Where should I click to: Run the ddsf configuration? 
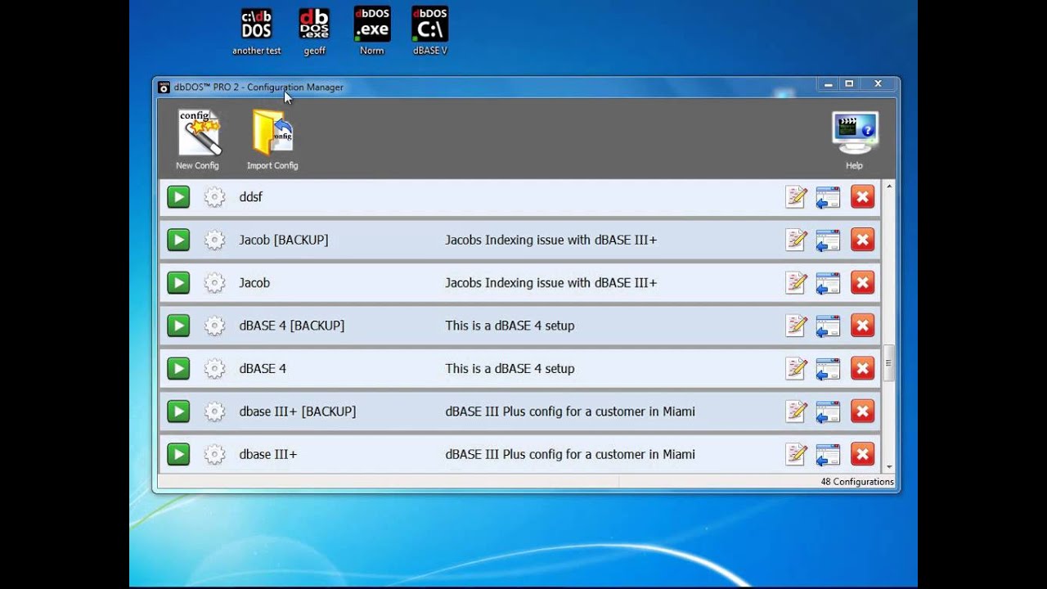[x=178, y=197]
